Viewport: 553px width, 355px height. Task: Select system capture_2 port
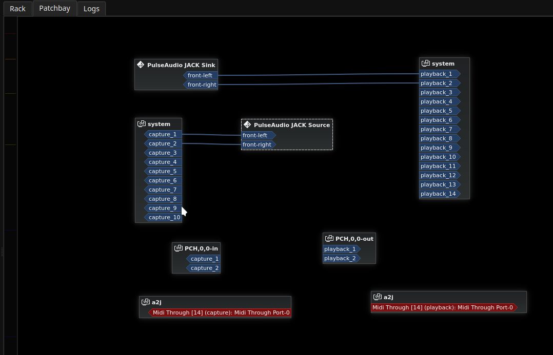coord(163,143)
